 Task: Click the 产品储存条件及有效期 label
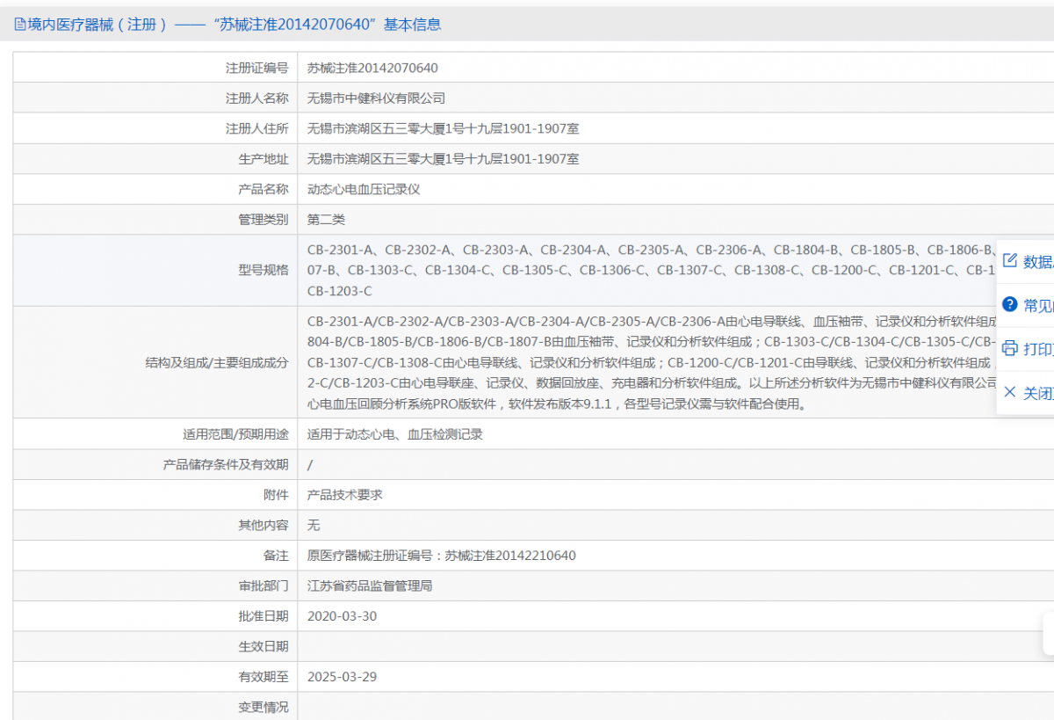coord(226,464)
